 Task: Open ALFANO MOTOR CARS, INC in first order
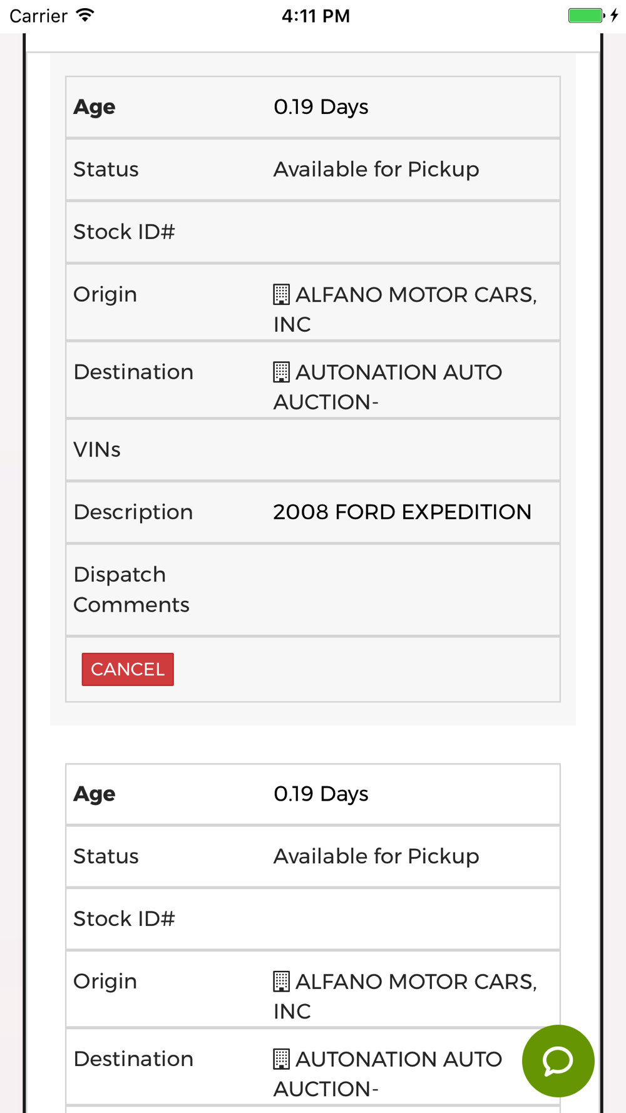click(405, 309)
